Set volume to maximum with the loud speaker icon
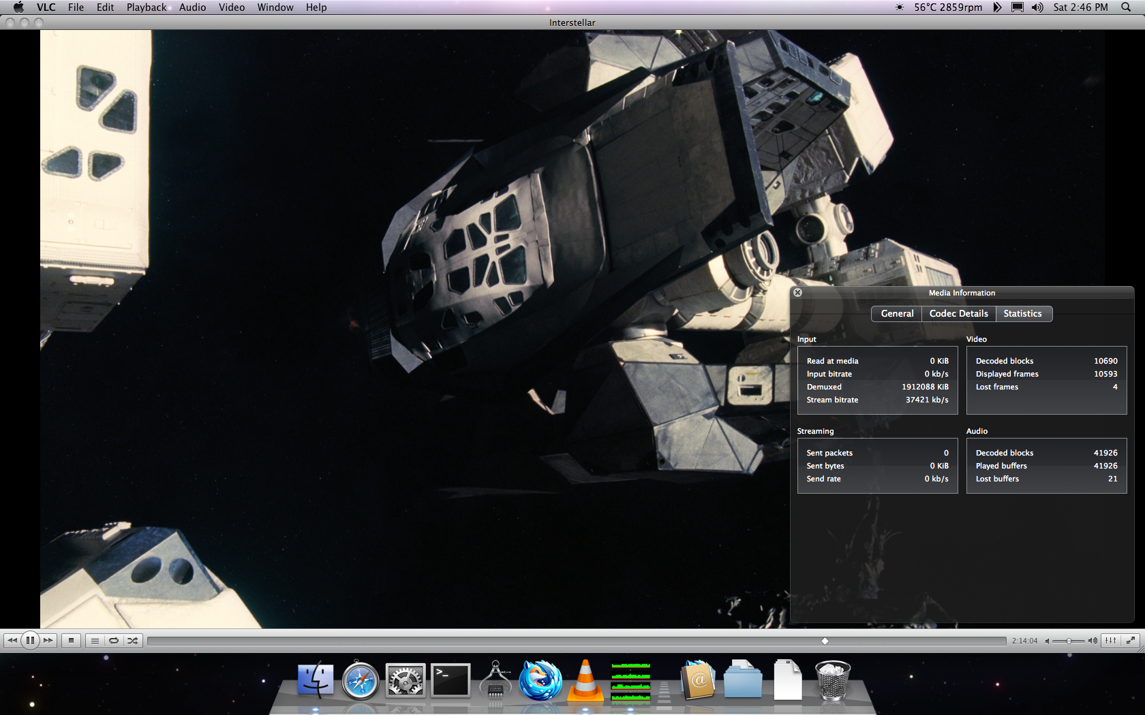1145x715 pixels. pyautogui.click(x=1093, y=641)
